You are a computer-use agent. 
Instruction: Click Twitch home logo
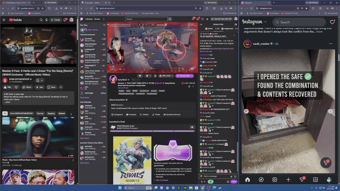pyautogui.click(x=82, y=19)
